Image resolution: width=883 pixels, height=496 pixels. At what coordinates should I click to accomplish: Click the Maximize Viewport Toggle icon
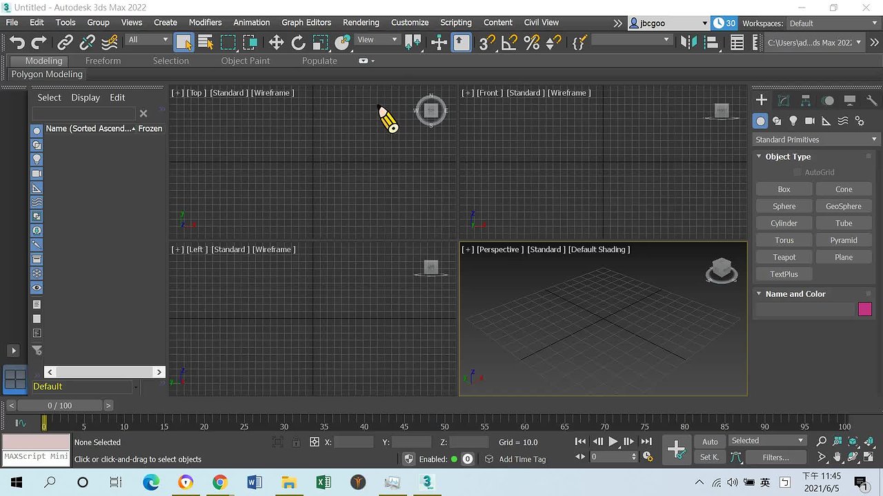869,457
